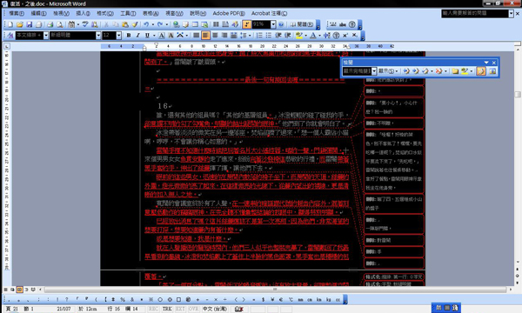Click the OVR overtype indicator
The image size is (522, 313).
pos(193,309)
